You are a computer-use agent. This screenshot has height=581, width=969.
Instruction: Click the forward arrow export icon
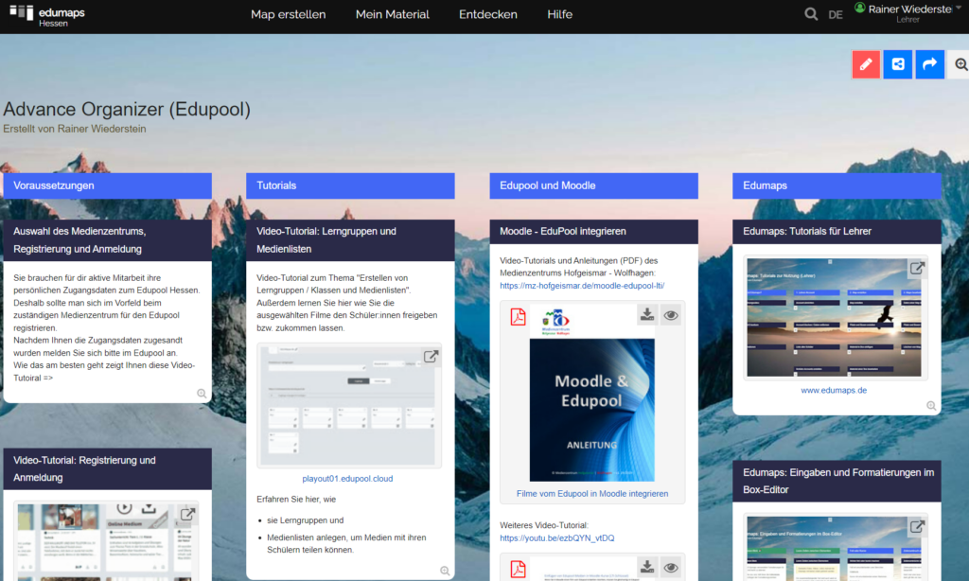pos(928,64)
